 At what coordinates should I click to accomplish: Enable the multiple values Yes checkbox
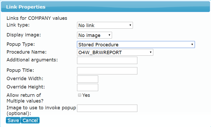click(80, 95)
